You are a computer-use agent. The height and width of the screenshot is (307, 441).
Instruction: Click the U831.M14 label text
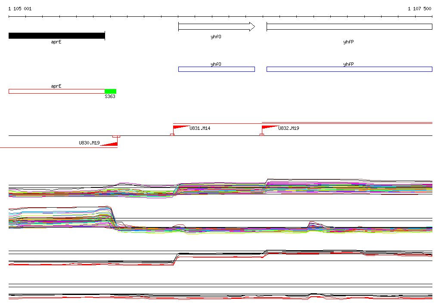click(200, 128)
